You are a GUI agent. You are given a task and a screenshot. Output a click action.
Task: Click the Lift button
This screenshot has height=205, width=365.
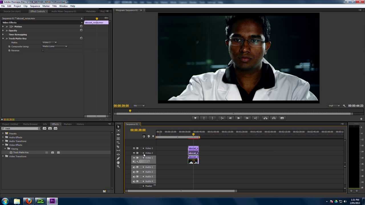pyautogui.click(x=265, y=118)
